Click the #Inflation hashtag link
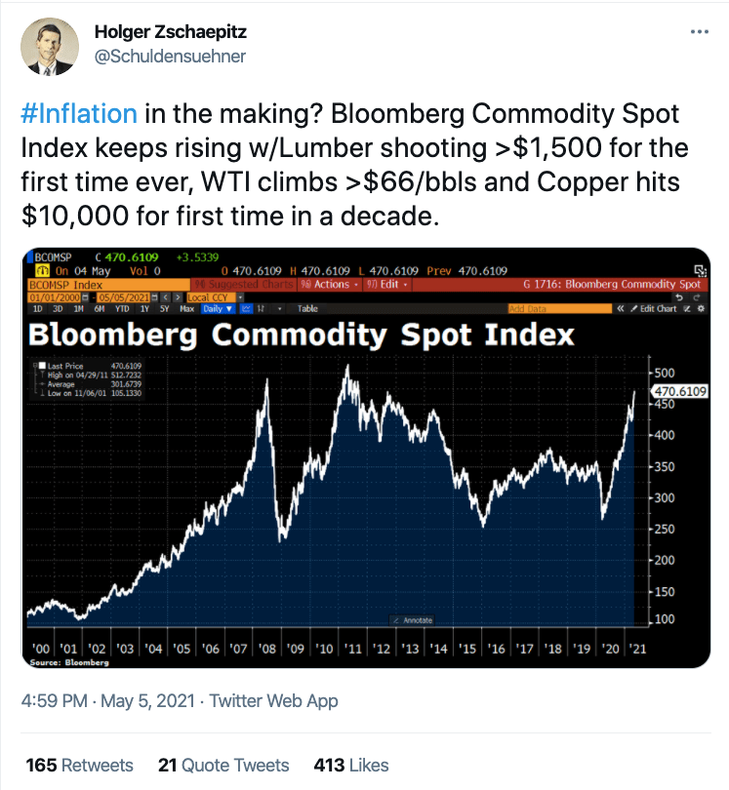Screen dimensions: 729x790 click(x=79, y=113)
